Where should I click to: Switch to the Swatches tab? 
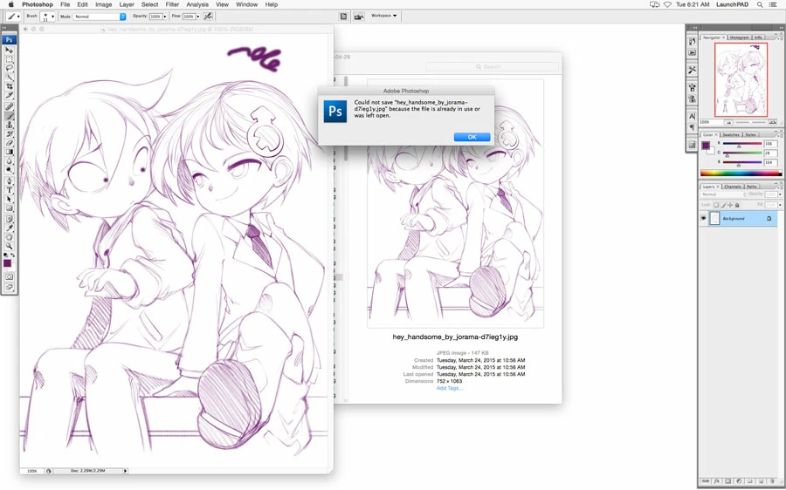(x=731, y=135)
